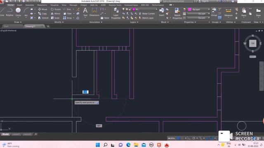264x148 pixels.
Task: Activate the Array command
Action: click(68, 18)
